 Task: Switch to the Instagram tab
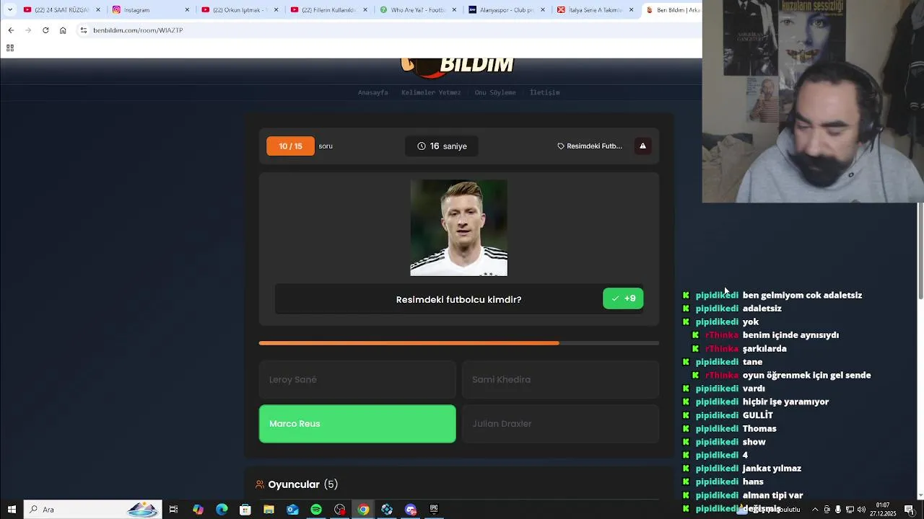pyautogui.click(x=151, y=9)
